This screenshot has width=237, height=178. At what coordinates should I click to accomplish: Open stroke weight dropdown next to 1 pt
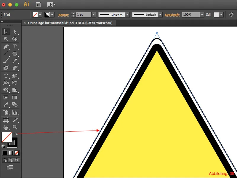pos(94,15)
